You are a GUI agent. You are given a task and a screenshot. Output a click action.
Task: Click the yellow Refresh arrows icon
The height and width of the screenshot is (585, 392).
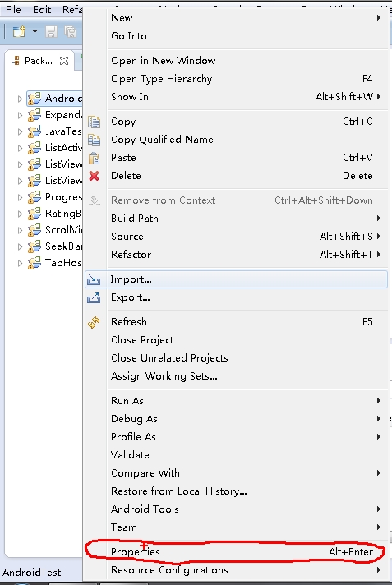pyautogui.click(x=94, y=322)
